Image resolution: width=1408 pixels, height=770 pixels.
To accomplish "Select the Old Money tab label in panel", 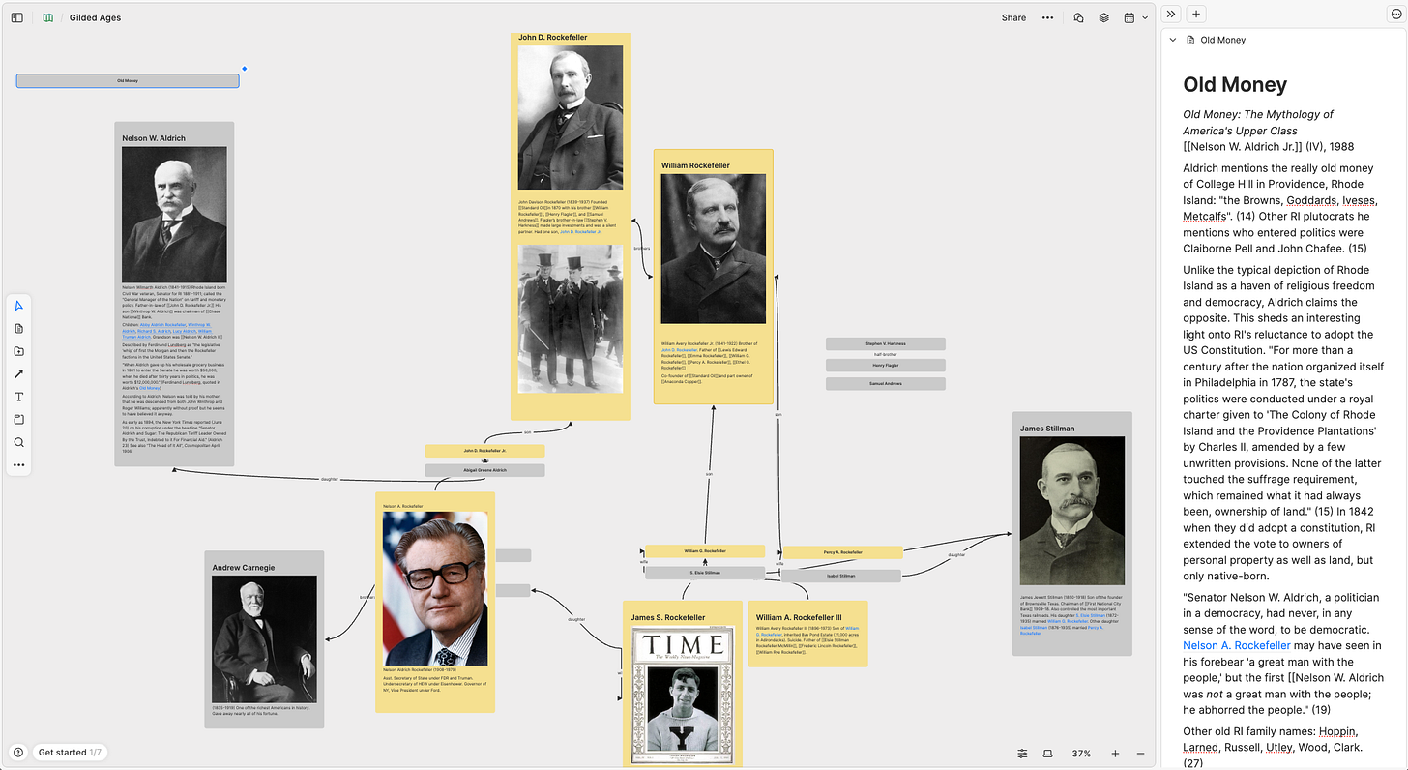I will tap(1222, 40).
